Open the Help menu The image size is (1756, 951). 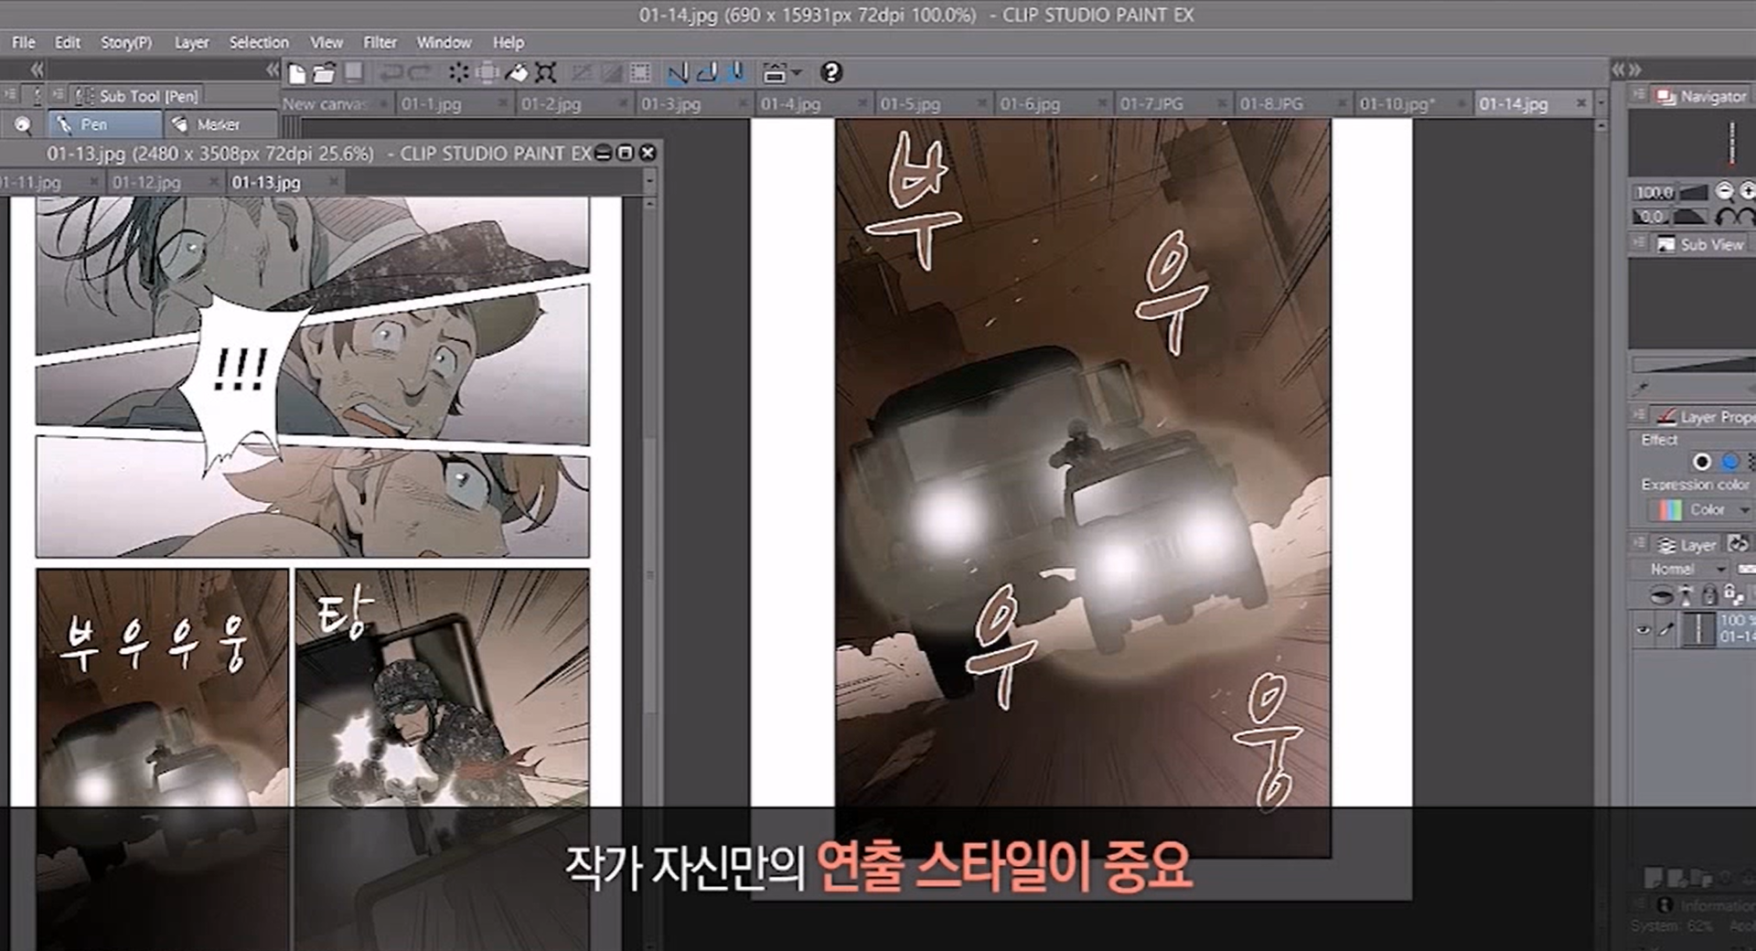click(x=509, y=42)
